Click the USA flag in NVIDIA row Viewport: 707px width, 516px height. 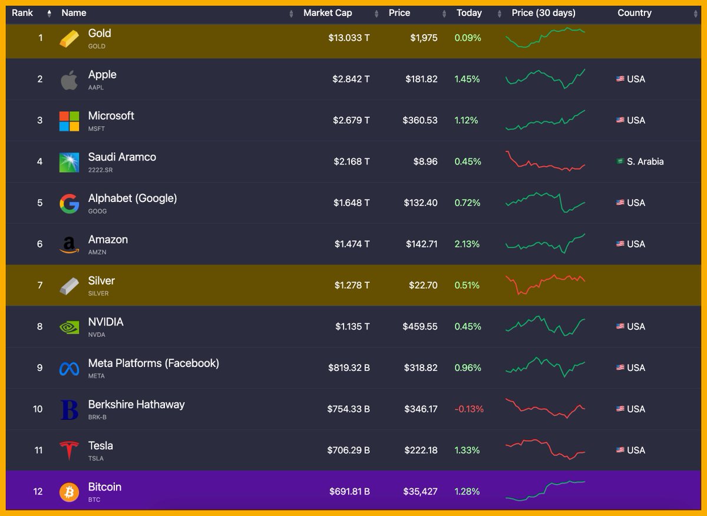coord(620,326)
